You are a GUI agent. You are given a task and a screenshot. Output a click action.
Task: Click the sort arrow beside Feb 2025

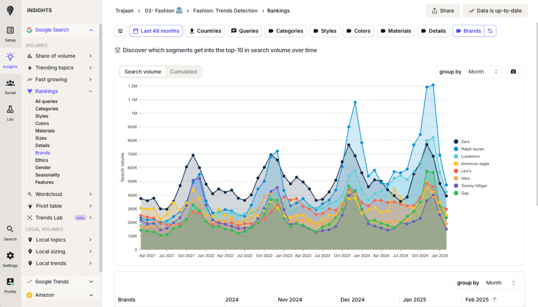tap(494, 300)
